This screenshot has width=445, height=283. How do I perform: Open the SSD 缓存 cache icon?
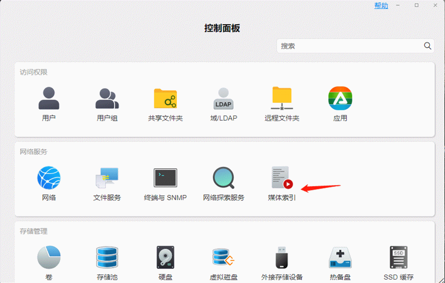[399, 257]
